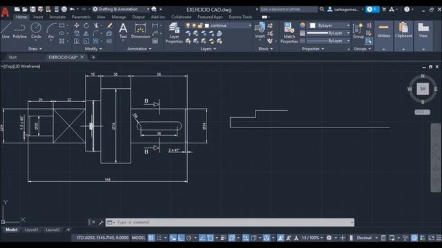Viewport: 442px width, 248px height.
Task: Toggle Ortho mode in status bar
Action: pos(181,238)
